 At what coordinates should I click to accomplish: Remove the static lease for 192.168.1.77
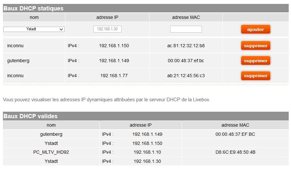(x=256, y=76)
